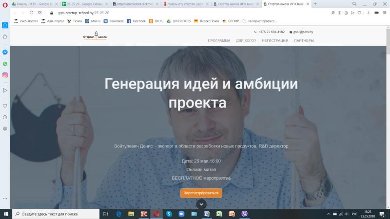Image resolution: width=390 pixels, height=219 pixels.
Task: Open the OK.RU bookmark
Action: tap(156, 21)
